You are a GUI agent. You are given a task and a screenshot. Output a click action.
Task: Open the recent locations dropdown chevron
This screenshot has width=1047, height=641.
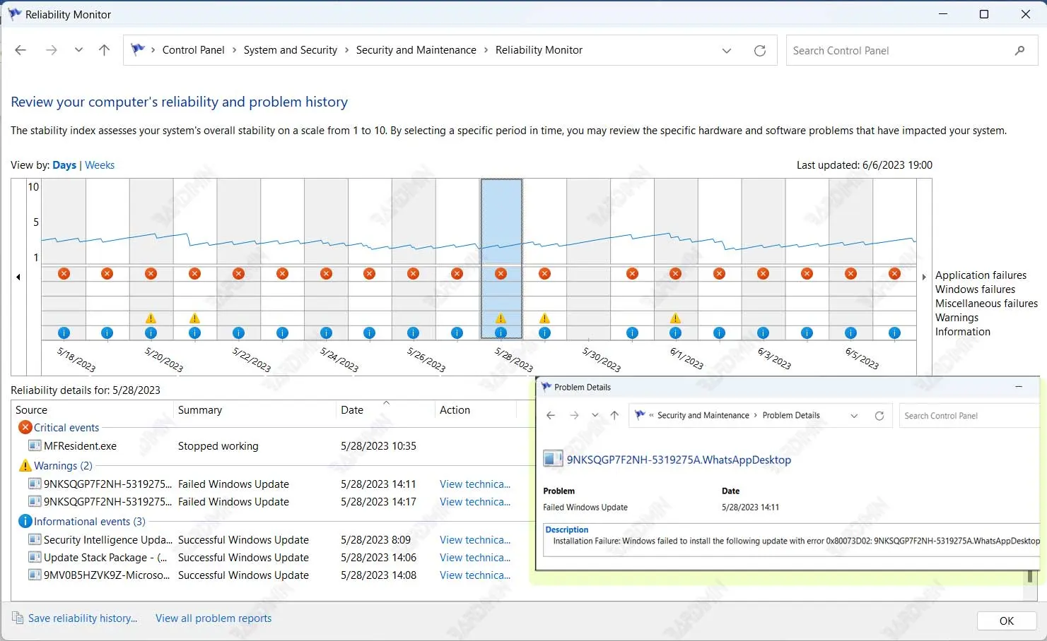point(78,50)
